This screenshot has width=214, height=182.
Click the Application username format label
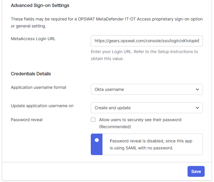39,87
